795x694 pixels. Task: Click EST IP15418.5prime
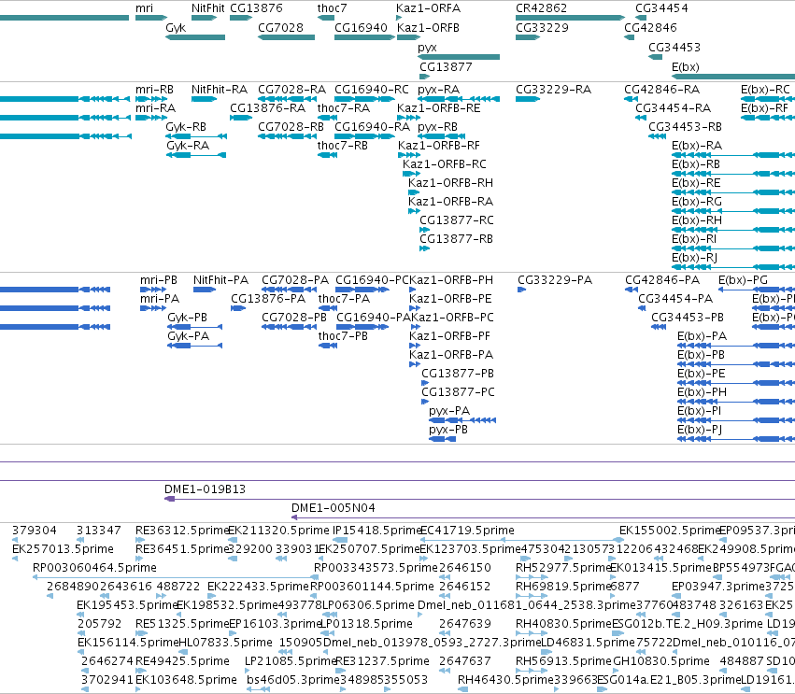[376, 531]
